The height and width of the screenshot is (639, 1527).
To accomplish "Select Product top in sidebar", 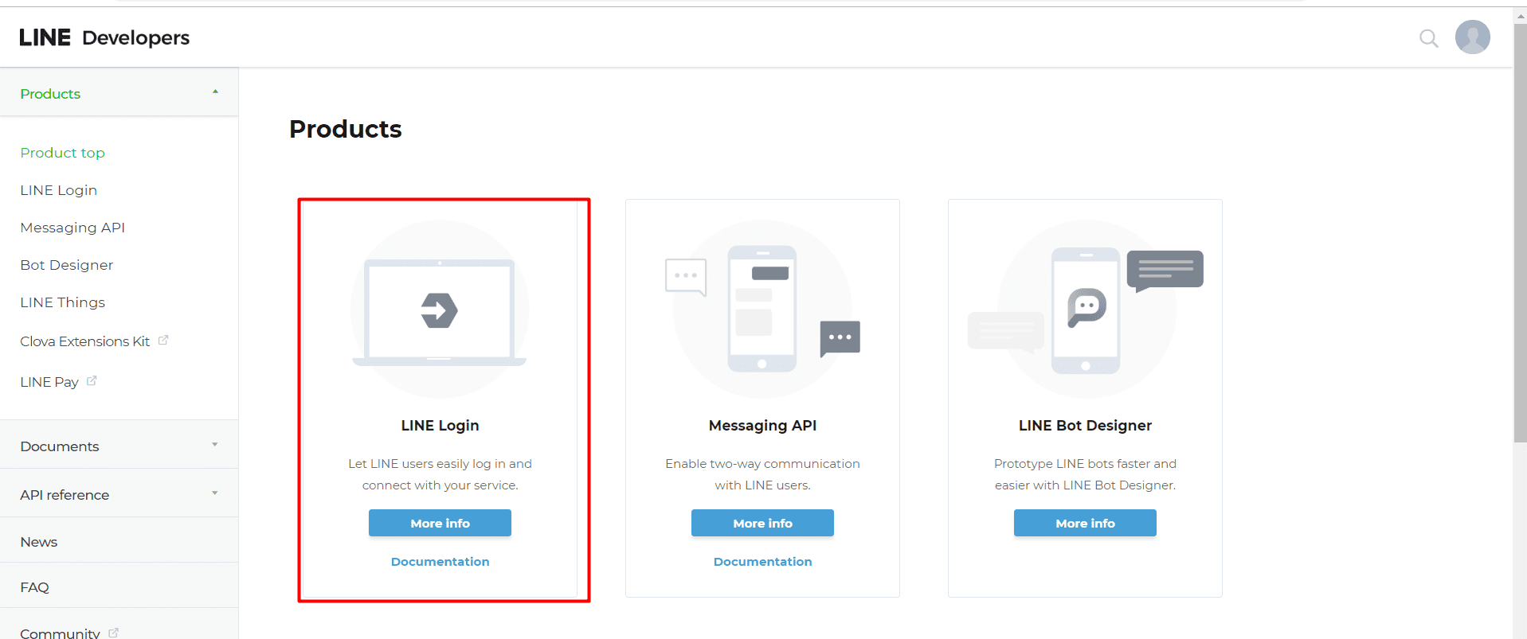I will tap(62, 153).
